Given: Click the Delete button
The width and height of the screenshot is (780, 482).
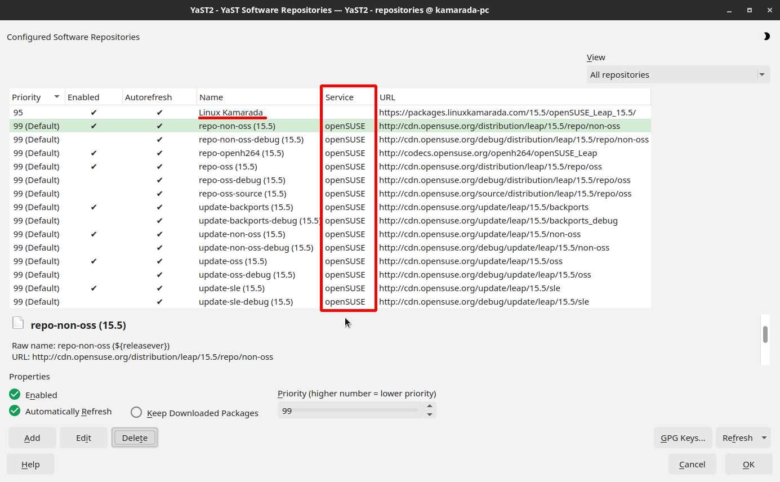Looking at the screenshot, I should point(135,438).
